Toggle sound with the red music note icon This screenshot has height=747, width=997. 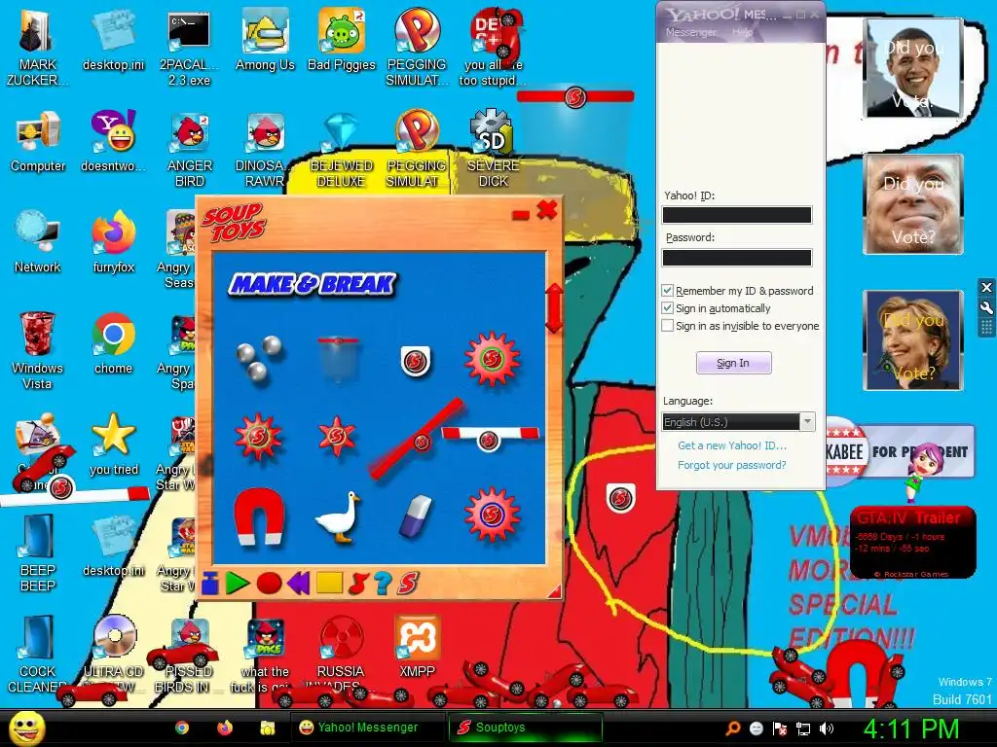pos(358,583)
